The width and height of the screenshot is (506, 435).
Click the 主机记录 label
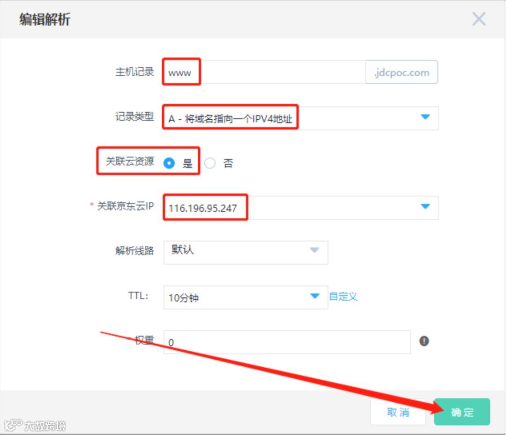coord(134,72)
